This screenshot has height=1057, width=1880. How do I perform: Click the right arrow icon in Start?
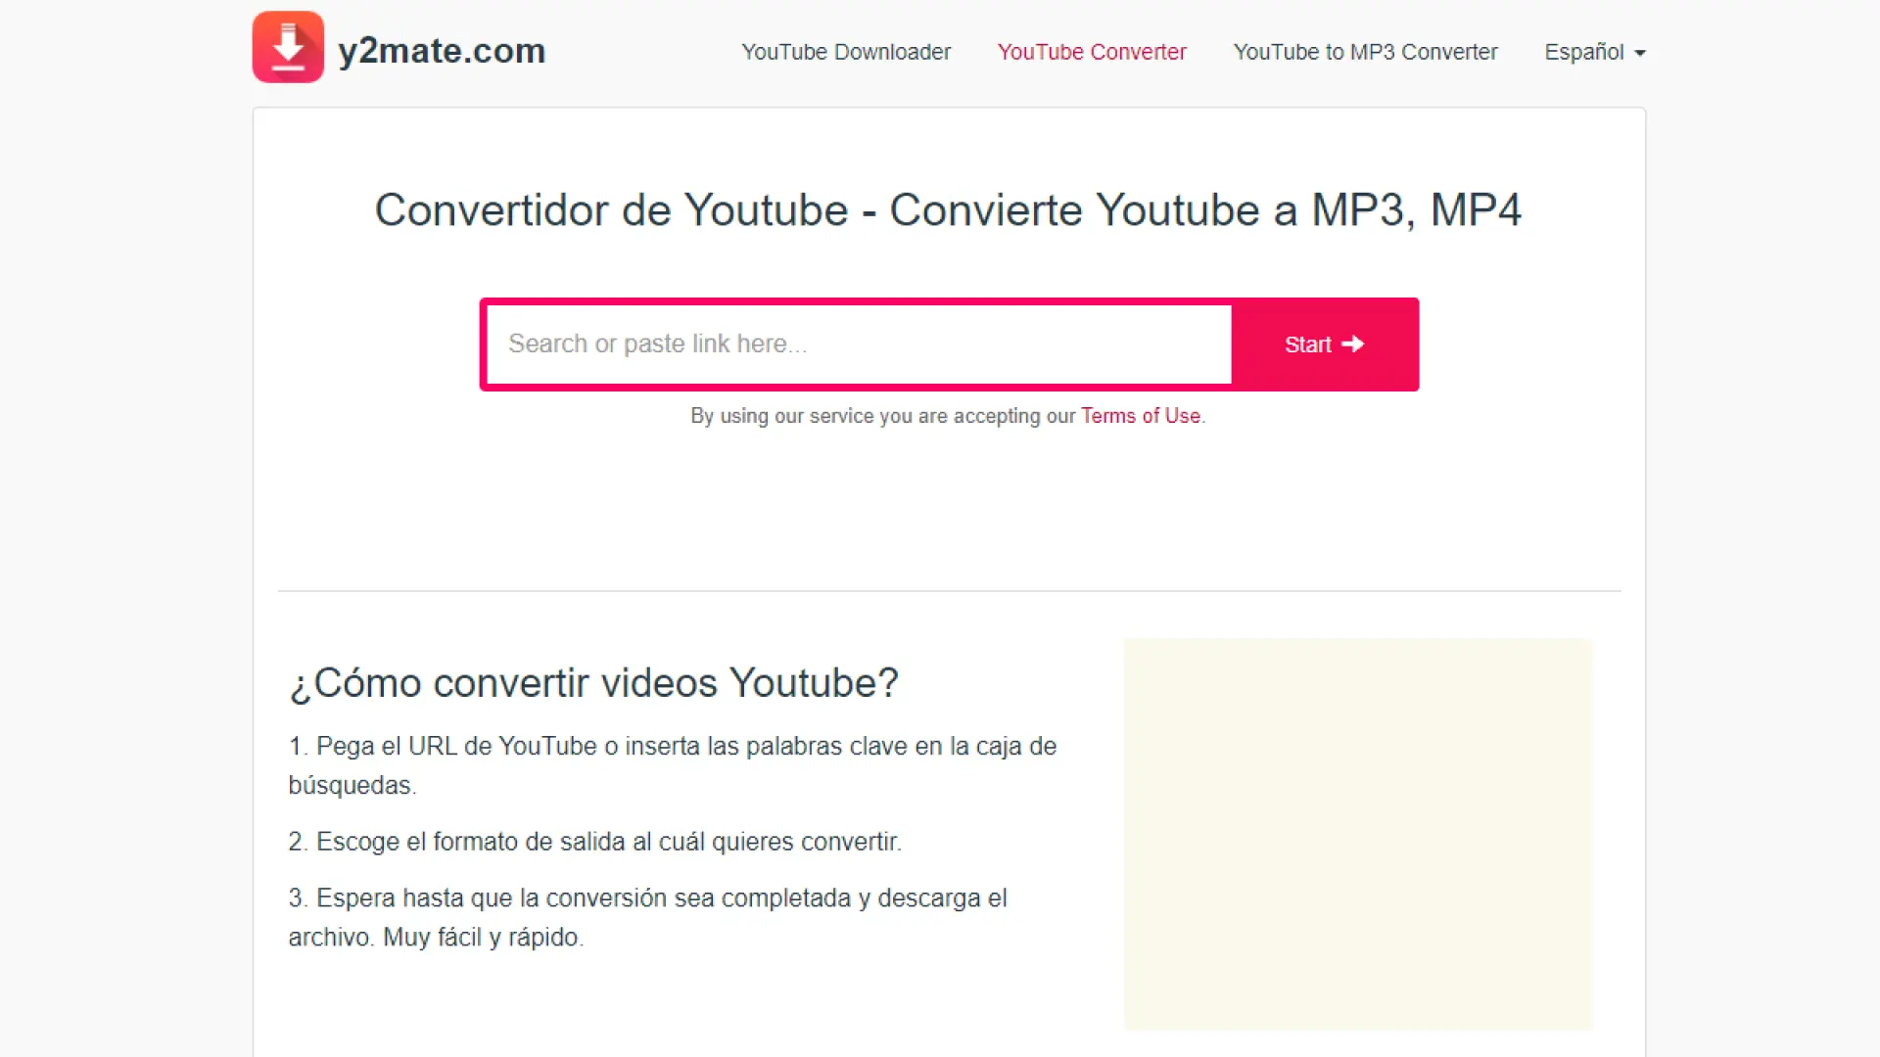(x=1353, y=345)
